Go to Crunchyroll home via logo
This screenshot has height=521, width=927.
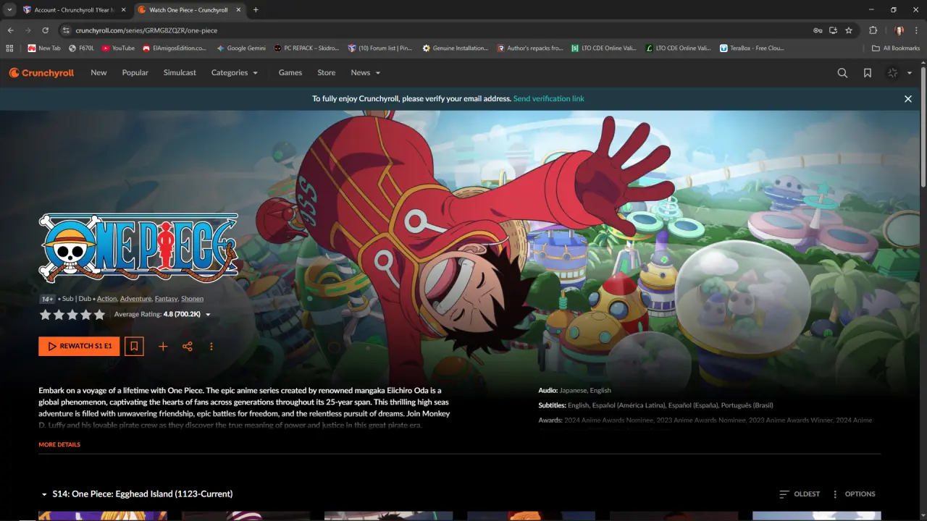[41, 73]
